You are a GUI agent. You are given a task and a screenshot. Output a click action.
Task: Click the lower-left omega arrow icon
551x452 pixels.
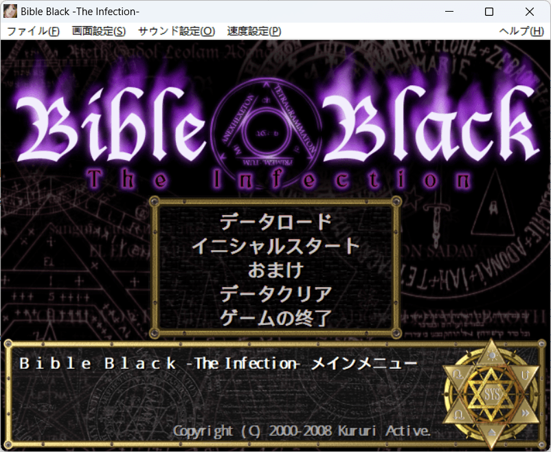coord(459,414)
